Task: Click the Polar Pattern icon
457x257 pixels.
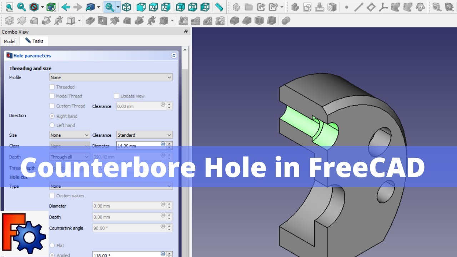Action: [x=208, y=21]
